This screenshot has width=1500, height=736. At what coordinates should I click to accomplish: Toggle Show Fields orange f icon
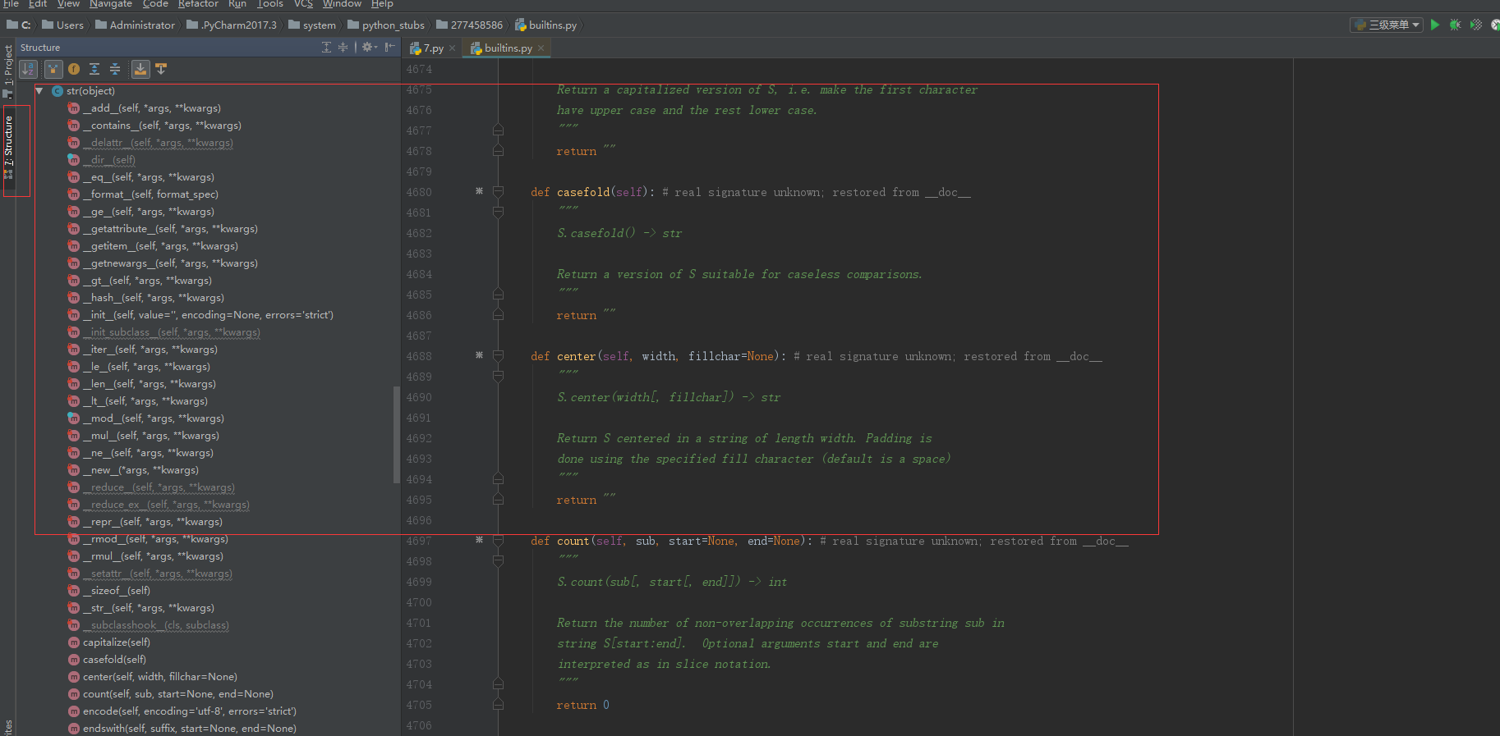coord(74,69)
